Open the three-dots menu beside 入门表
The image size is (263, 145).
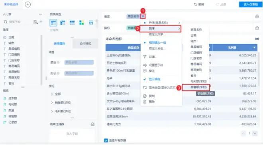41,14
